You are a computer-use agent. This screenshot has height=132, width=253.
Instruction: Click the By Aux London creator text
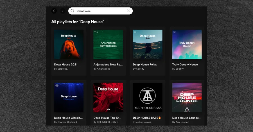(x=180, y=122)
